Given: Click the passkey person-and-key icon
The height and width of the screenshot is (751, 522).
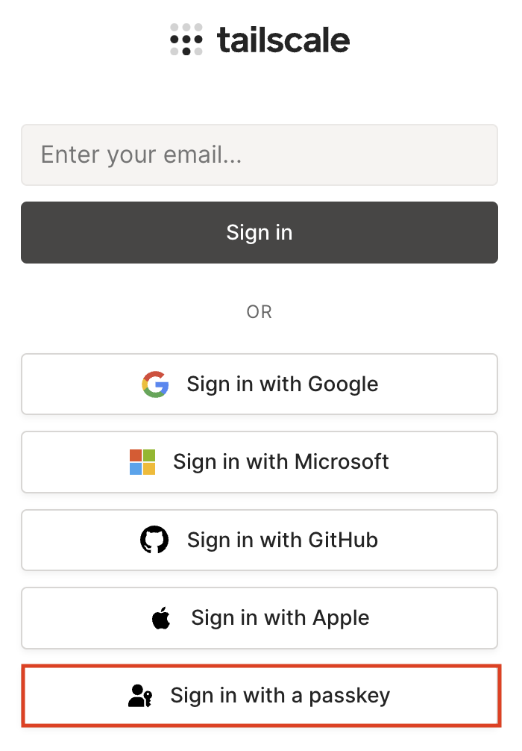Looking at the screenshot, I should coord(140,697).
